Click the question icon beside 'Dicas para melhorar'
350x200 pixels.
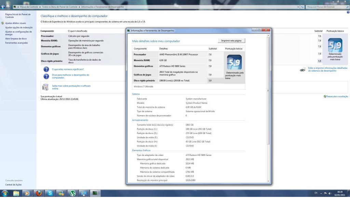click(46, 76)
